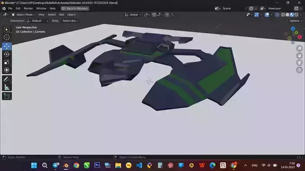Click the green Y axis on gizmo
This screenshot has width=305, height=171.
pos(296,32)
